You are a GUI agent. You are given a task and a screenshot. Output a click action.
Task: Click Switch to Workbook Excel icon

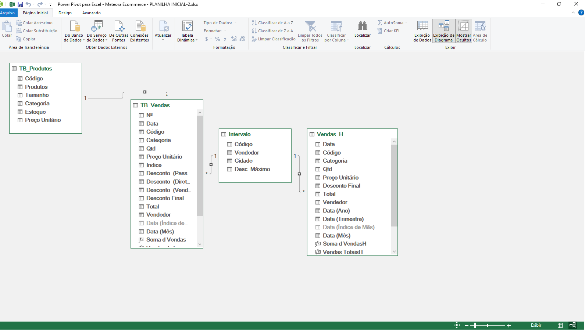coord(12,4)
